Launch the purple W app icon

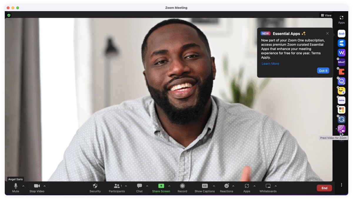click(341, 53)
